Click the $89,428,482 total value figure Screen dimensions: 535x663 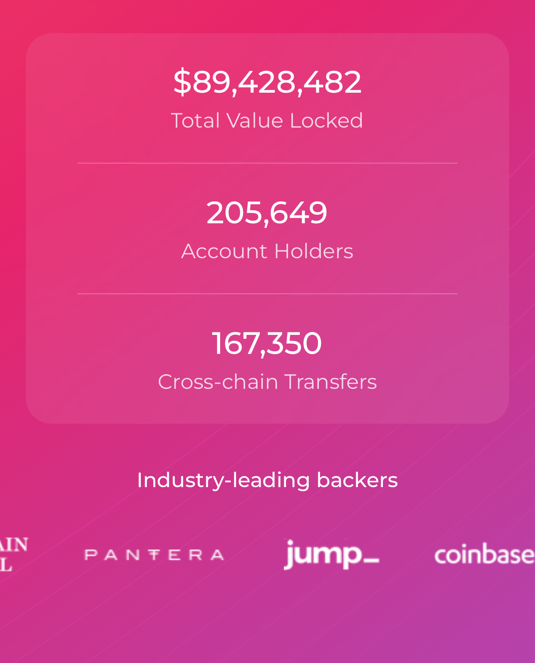[267, 81]
